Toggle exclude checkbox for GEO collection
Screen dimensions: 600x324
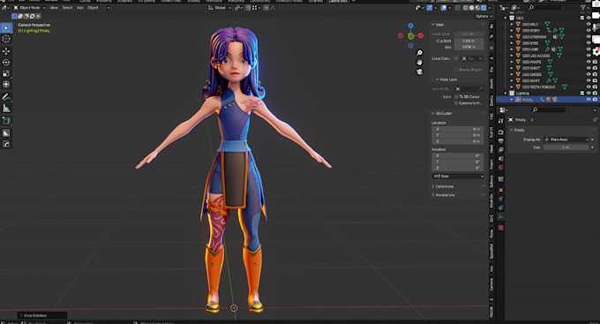click(x=582, y=18)
